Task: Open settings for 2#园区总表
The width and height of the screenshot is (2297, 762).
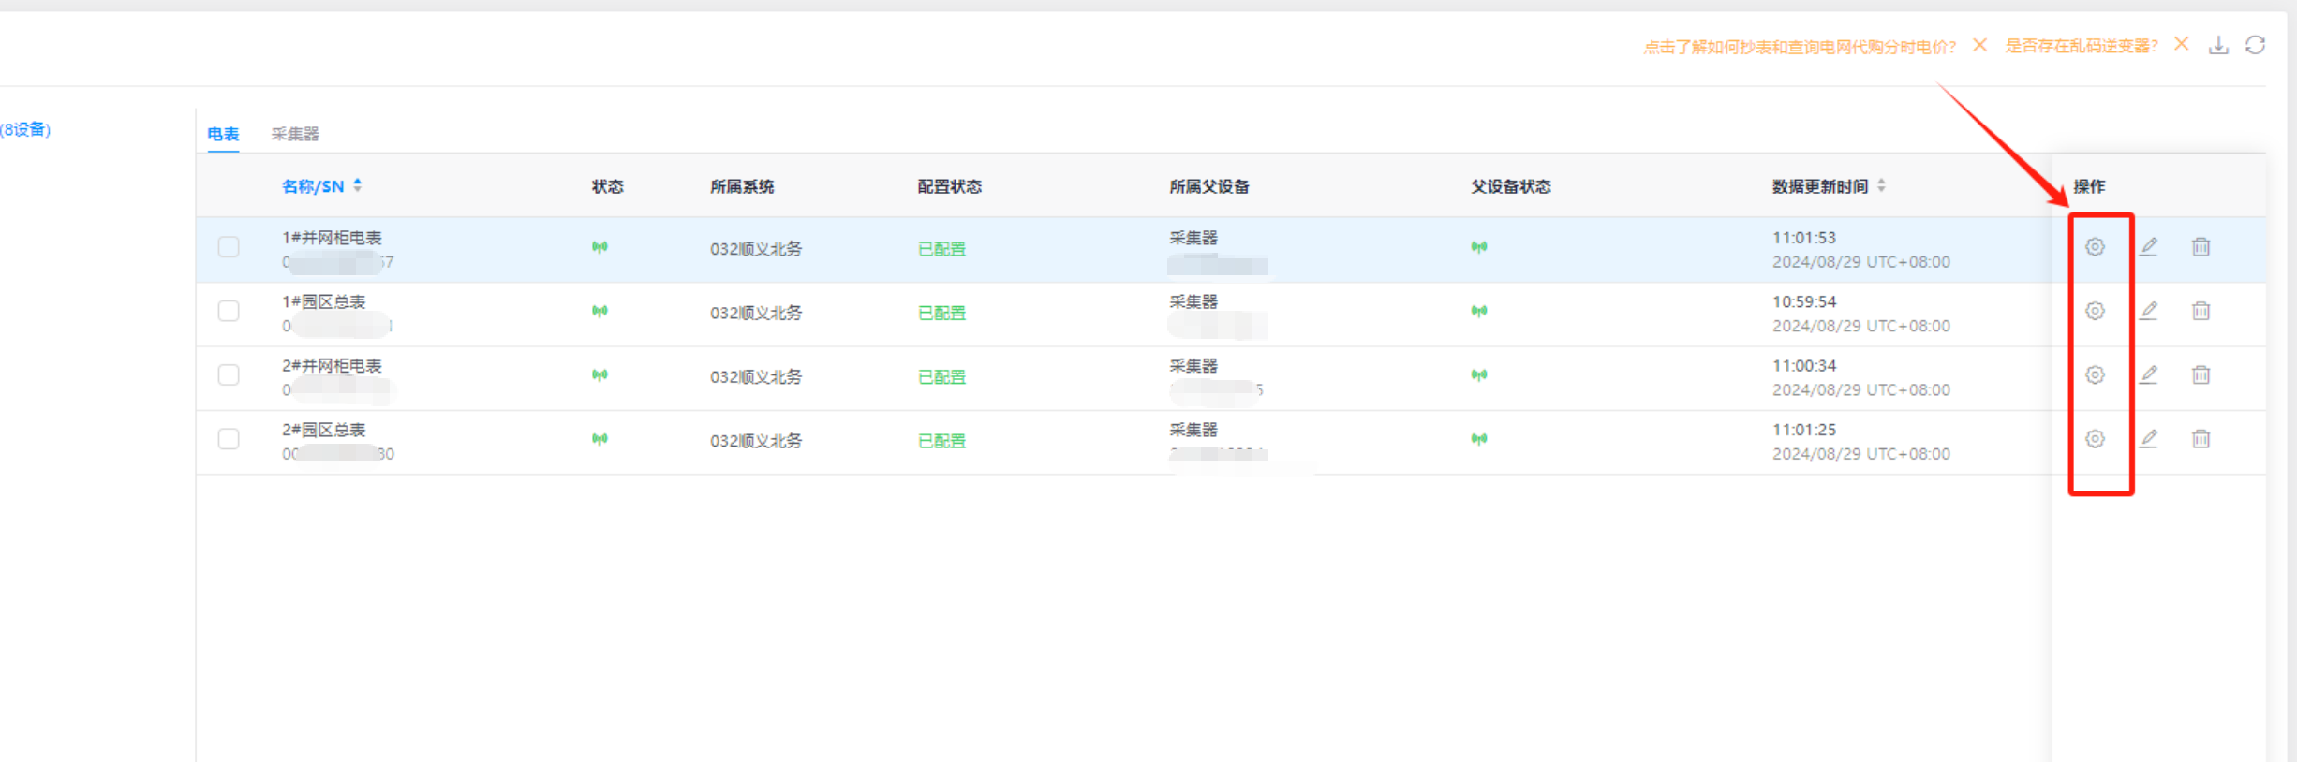Action: point(2095,438)
